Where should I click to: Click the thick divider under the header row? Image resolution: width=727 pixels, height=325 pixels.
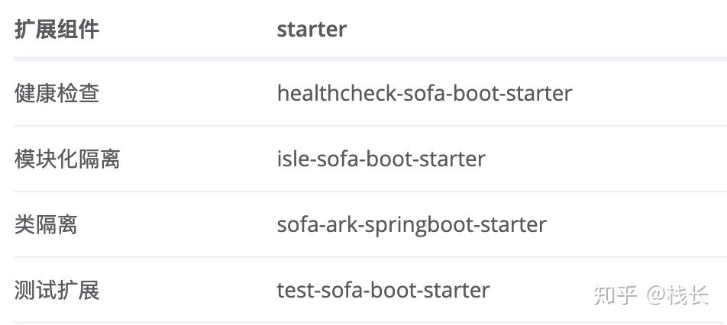(370, 59)
